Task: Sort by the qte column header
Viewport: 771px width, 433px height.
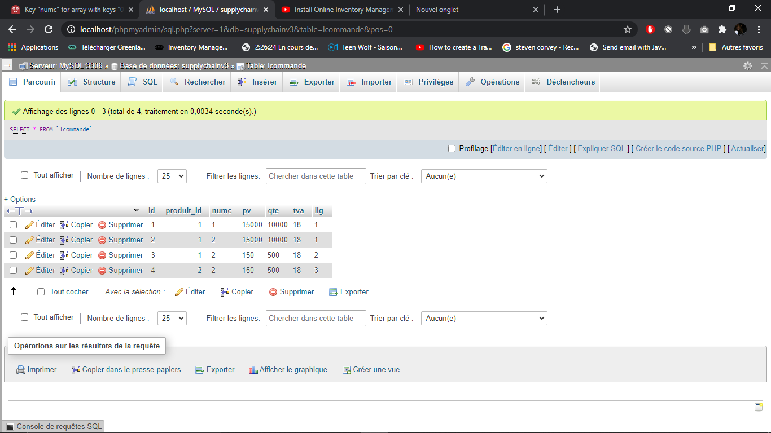Action: pos(273,211)
